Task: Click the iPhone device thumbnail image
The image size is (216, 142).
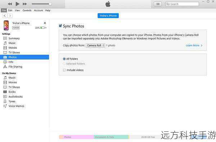Action: [6, 25]
